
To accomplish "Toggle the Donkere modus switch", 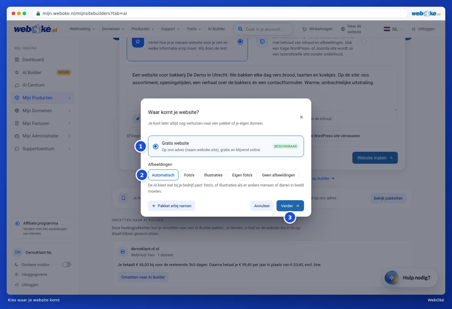I will [67, 265].
